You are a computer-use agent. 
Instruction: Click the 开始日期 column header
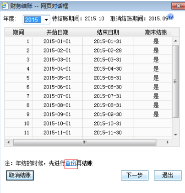point(57,32)
